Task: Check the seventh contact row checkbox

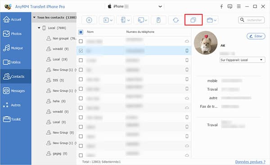Action: click(81, 98)
